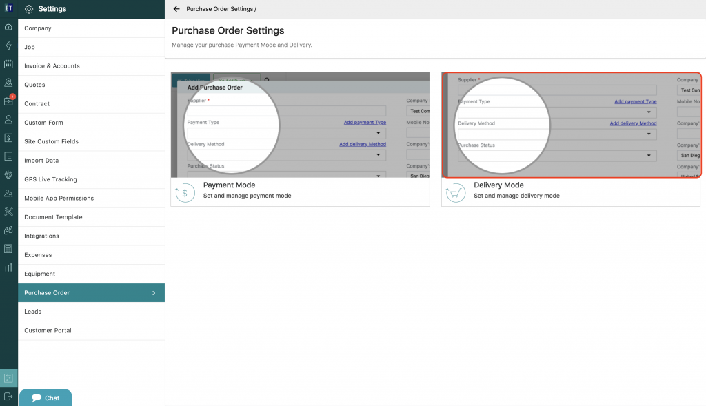Click the logout icon at sidebar bottom

[8, 396]
